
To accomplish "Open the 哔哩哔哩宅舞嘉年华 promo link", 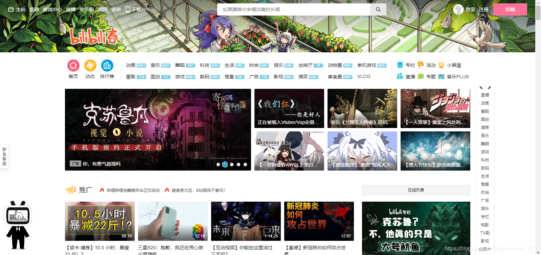I will (x=133, y=190).
